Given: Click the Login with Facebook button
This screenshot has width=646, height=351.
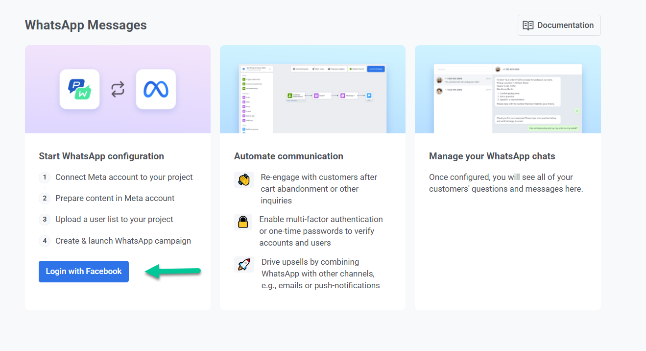Looking at the screenshot, I should 84,272.
